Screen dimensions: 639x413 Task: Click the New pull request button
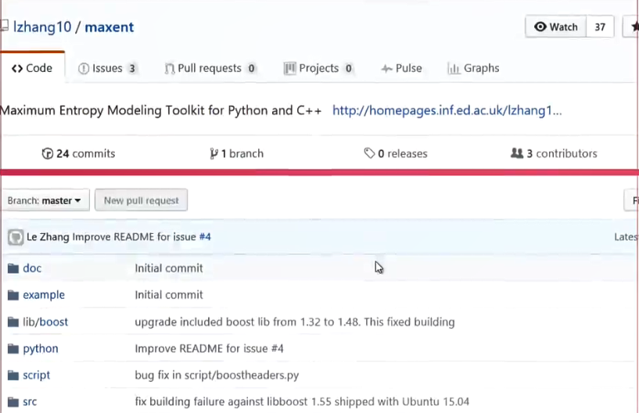(x=141, y=200)
